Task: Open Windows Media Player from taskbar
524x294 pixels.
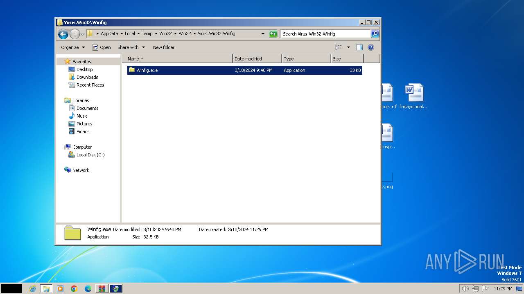Action: coord(60,289)
